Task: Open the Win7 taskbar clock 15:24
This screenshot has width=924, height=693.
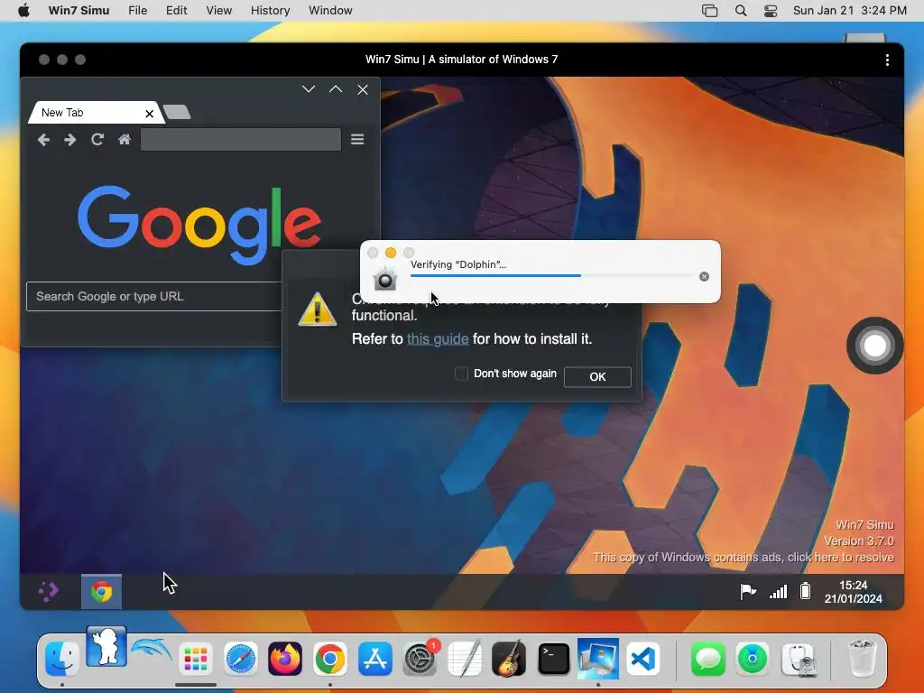Action: click(854, 592)
